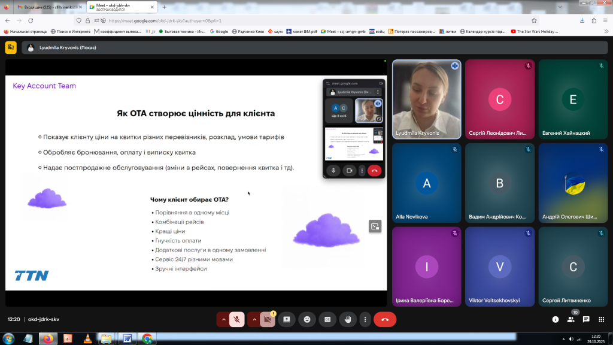Viewport: 613px width, 345px height.
Task: Open Google Chrome from the Windows taskbar
Action: [147, 338]
